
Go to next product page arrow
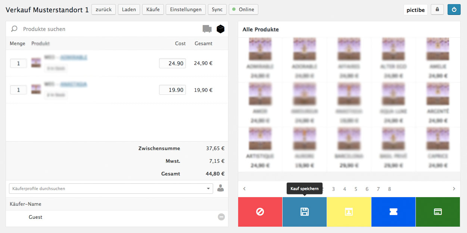coord(454,189)
